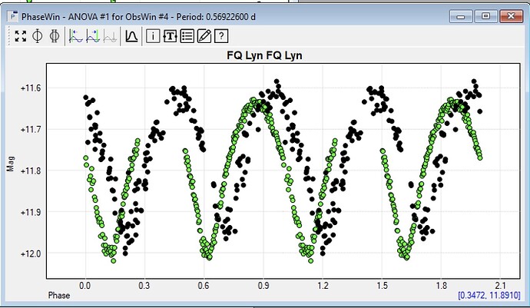The width and height of the screenshot is (530, 308).
Task: Click the 'Mag' vertical axis label
Action: pyautogui.click(x=10, y=163)
